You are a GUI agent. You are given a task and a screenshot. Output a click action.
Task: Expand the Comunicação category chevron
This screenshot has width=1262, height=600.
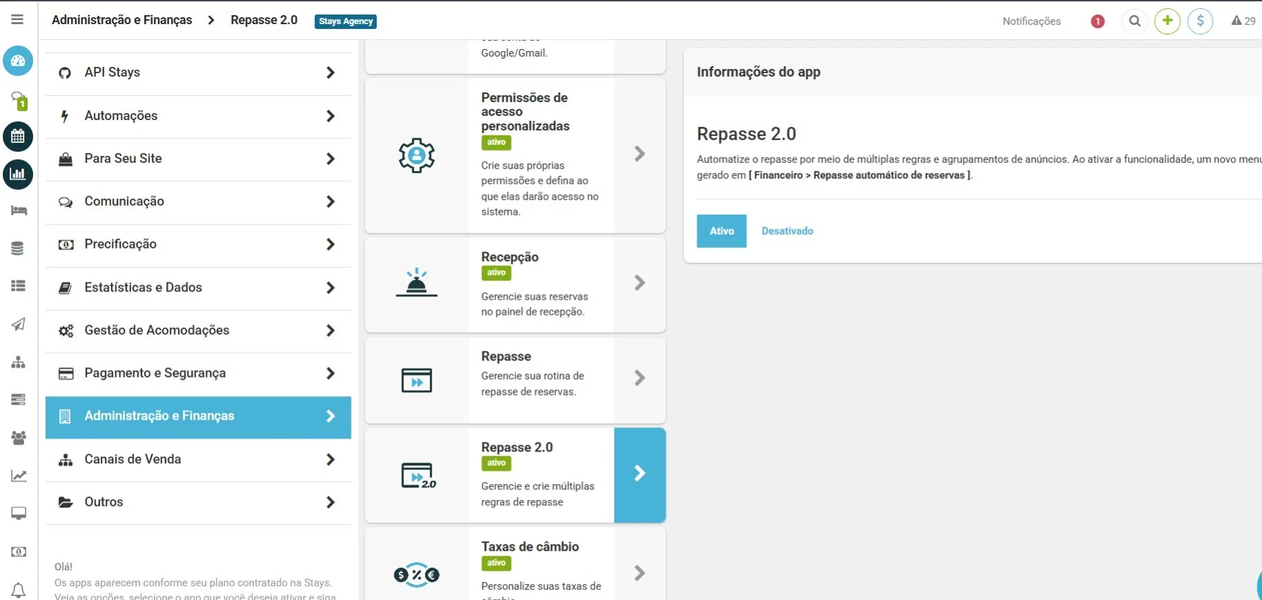(x=331, y=202)
